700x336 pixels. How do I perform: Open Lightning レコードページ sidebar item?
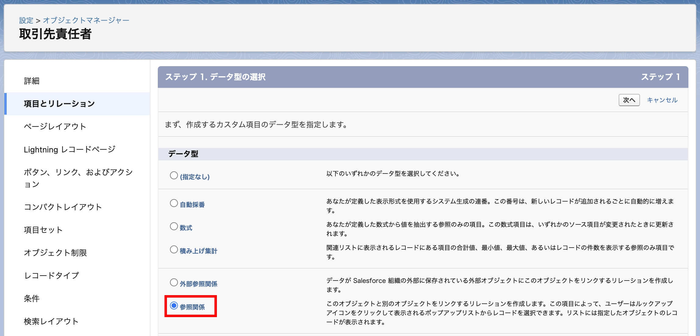70,149
